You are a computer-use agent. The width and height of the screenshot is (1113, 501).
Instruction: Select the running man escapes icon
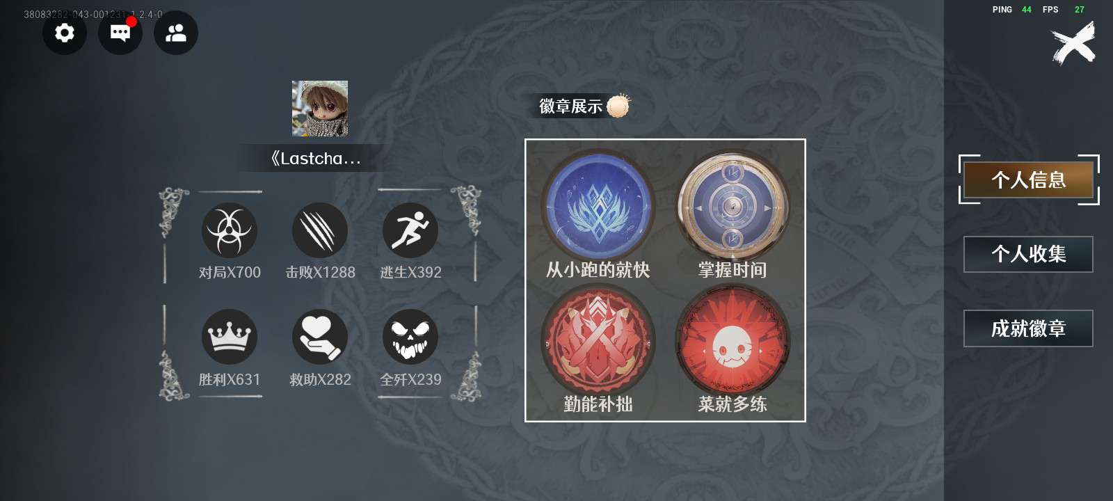pyautogui.click(x=410, y=230)
